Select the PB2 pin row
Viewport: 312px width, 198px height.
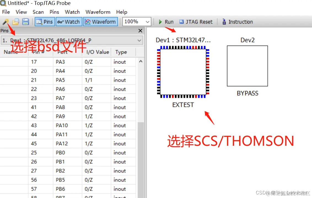(x=68, y=171)
